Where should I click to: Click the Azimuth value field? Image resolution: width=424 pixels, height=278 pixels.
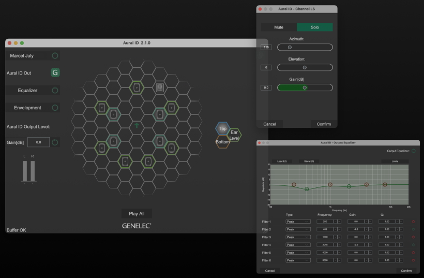(266, 47)
